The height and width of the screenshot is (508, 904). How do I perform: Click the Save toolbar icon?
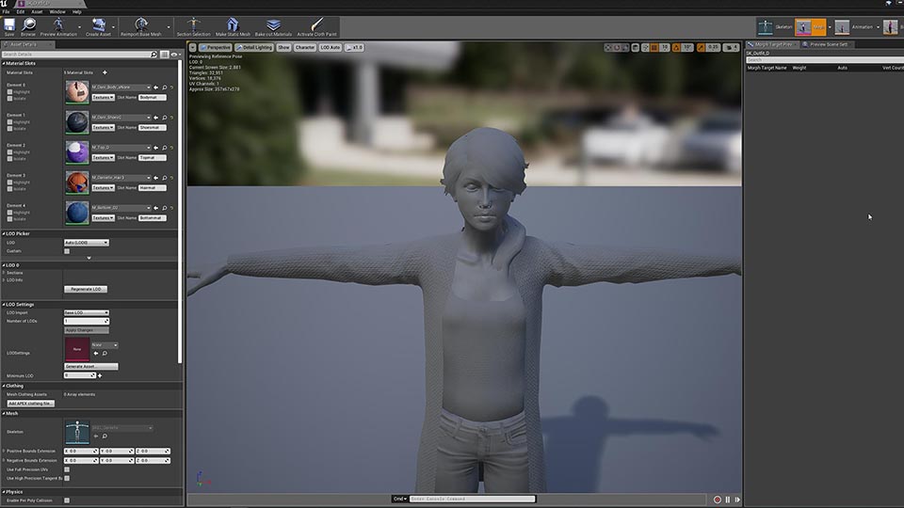[9, 26]
